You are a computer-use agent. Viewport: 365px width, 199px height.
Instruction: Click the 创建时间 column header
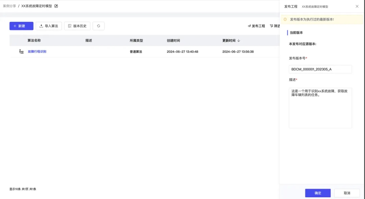[x=173, y=40]
